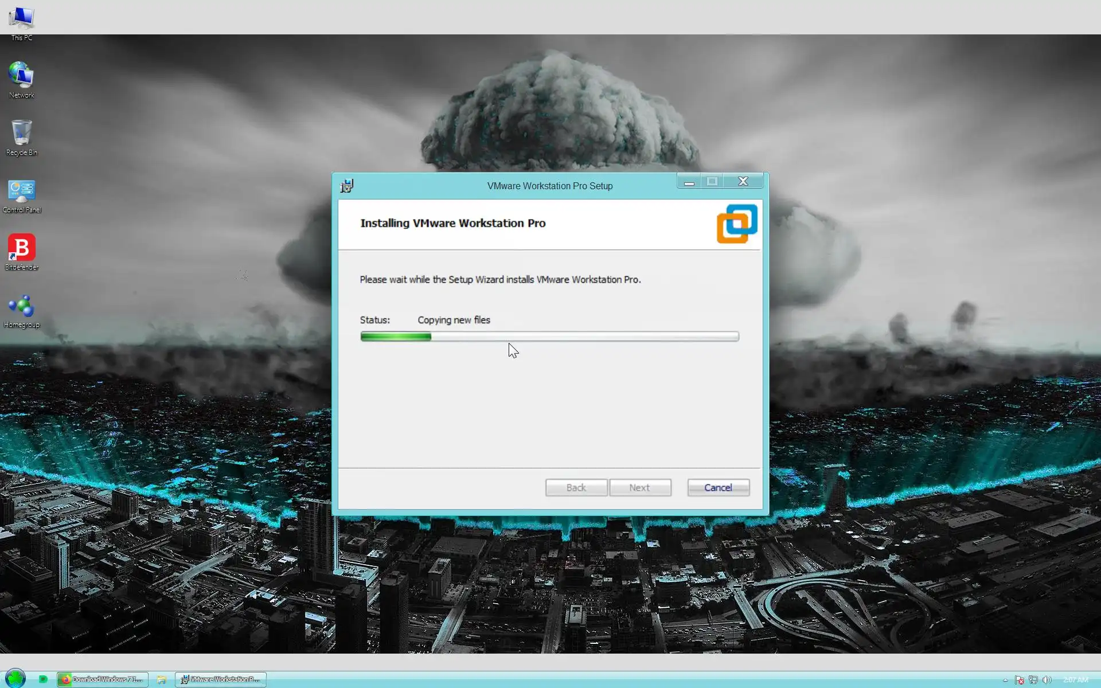Image resolution: width=1101 pixels, height=688 pixels.
Task: Open the Action Center flag tray icon
Action: point(1019,680)
